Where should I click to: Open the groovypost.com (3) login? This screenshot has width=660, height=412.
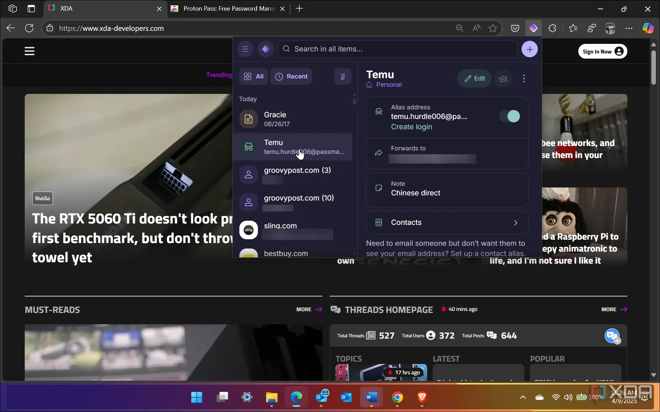tap(293, 174)
